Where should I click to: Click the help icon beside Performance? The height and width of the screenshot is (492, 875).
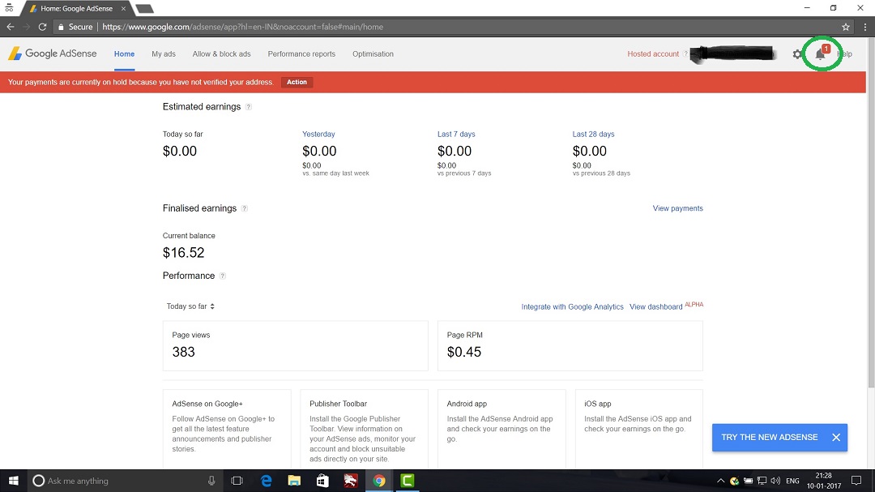[x=223, y=276]
